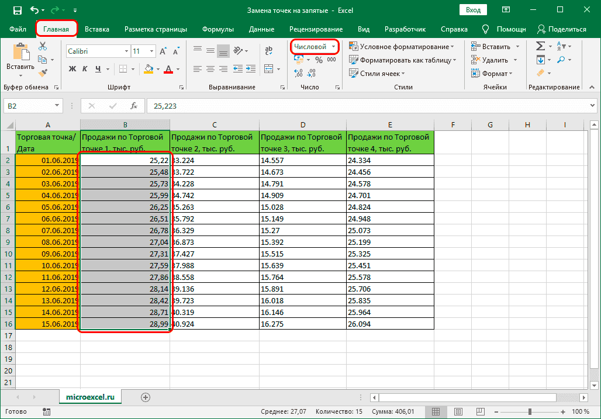Click the Merge and Center icon
The height and width of the screenshot is (419, 601).
[269, 68]
